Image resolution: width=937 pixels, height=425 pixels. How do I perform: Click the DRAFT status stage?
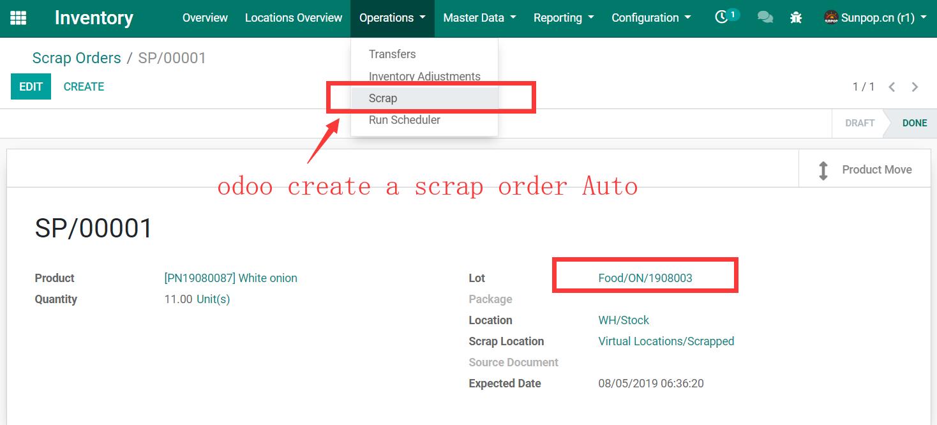click(x=859, y=123)
